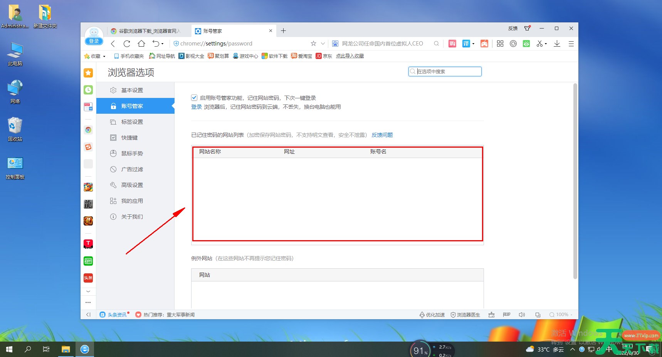Bookmark page using the star icon
This screenshot has height=357, width=662.
click(313, 44)
